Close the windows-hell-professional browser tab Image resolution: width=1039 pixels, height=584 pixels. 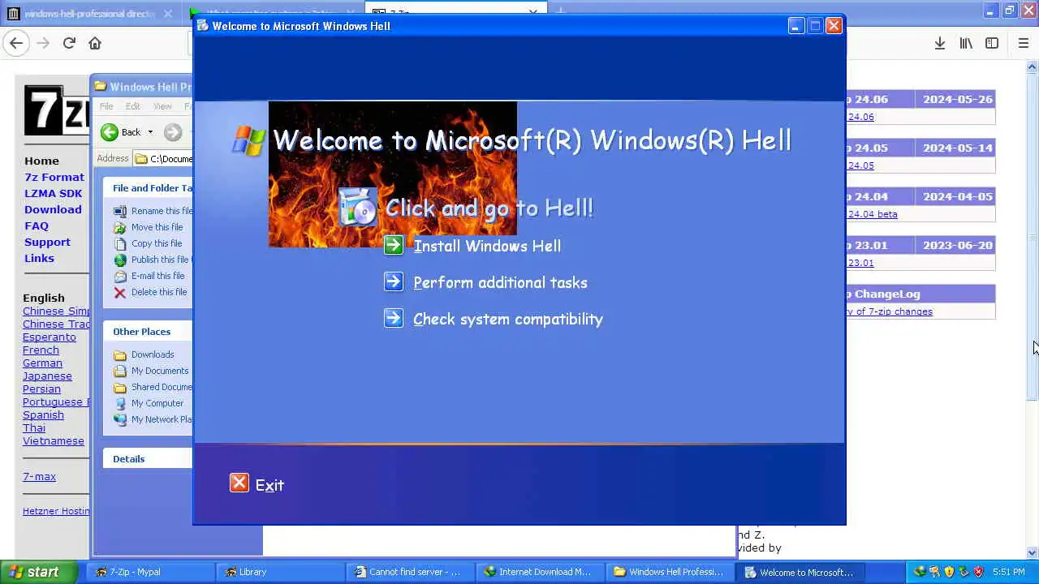pos(168,14)
